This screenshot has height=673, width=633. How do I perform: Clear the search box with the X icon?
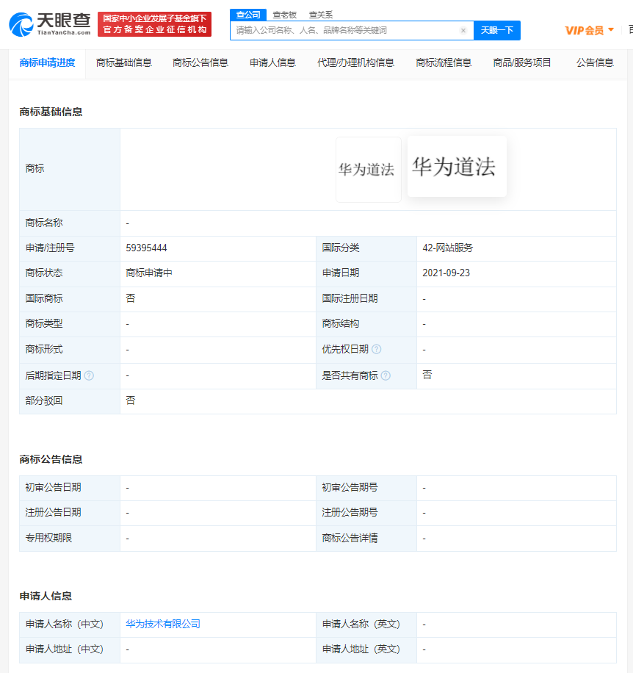click(x=463, y=30)
